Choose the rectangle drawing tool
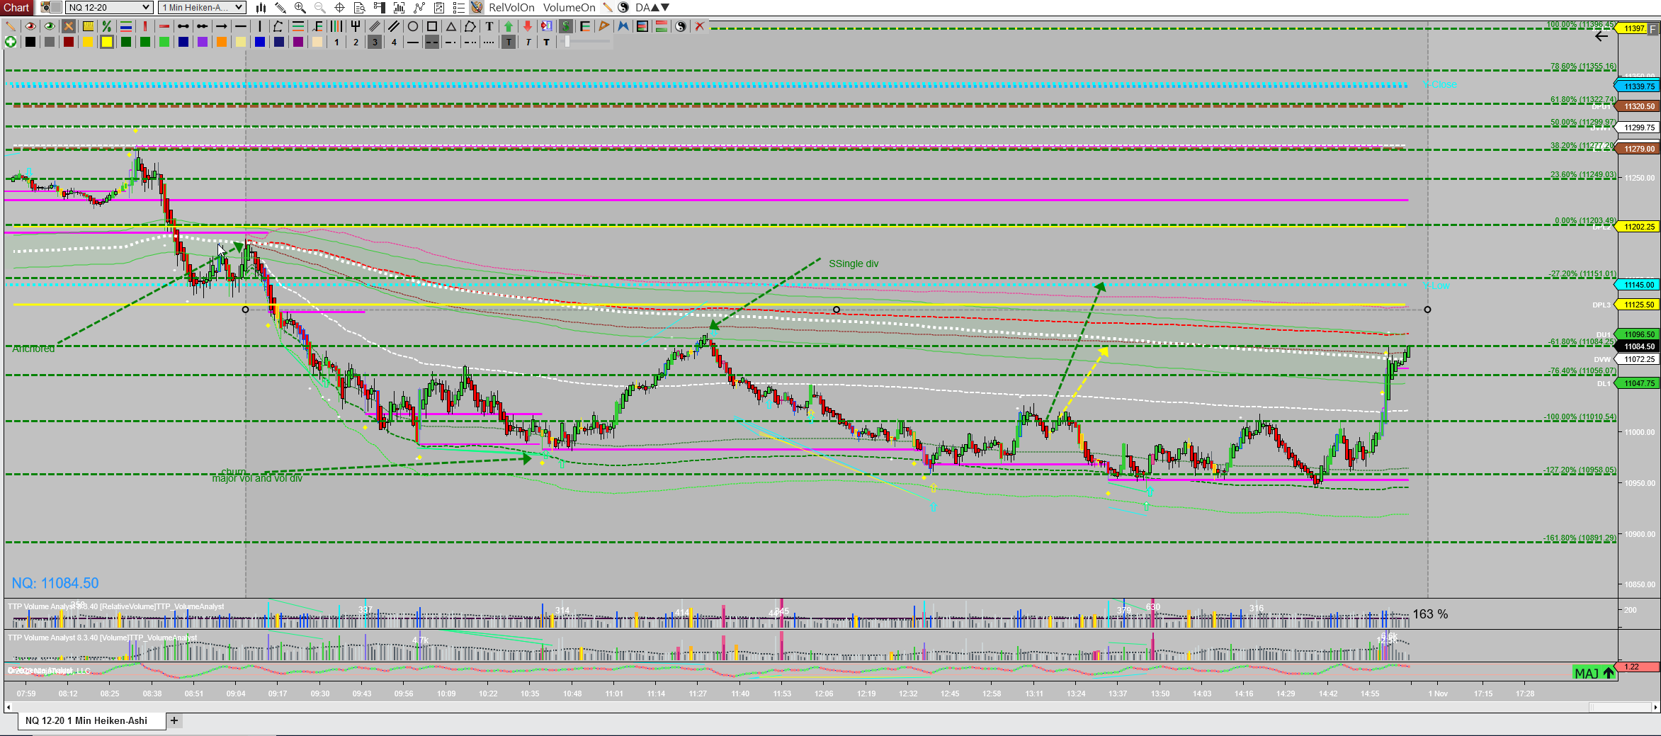Screen dimensions: 1661x736 432,26
